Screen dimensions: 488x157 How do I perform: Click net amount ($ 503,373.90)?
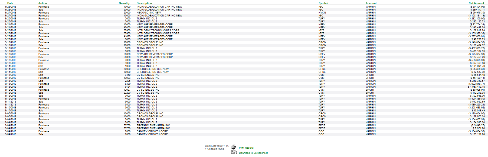(x=477, y=60)
